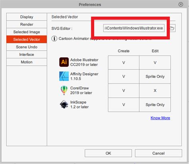Click the 'CorelDraw 2019 or later' text

coord(81,91)
